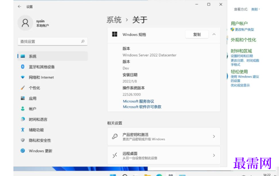Image resolution: width=279 pixels, height=176 pixels.
Task: Click the 本地帐户 label under sysin
Action: 43,26
